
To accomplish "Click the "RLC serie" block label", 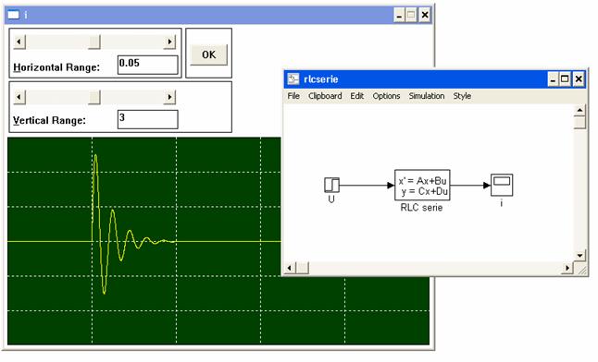I will [x=421, y=208].
